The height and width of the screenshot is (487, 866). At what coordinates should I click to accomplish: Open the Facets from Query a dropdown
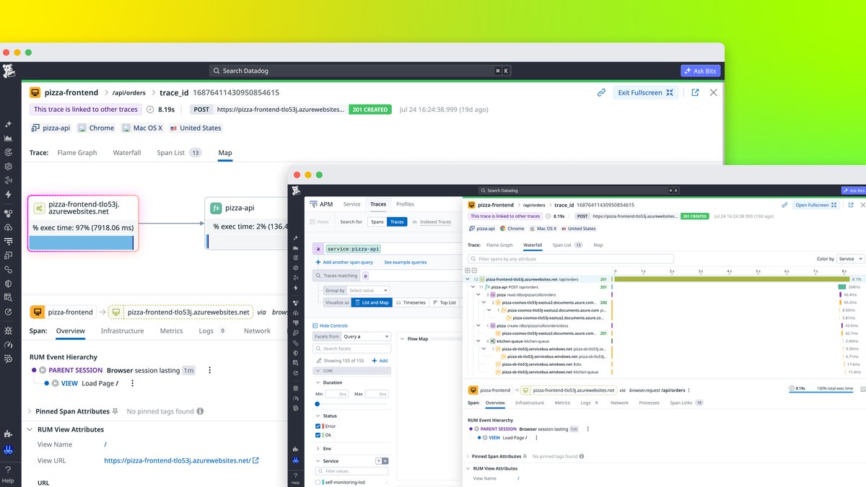(x=367, y=336)
